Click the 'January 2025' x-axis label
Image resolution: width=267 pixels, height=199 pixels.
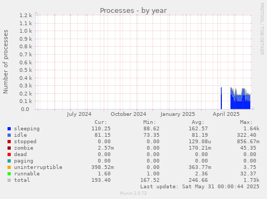(x=178, y=114)
